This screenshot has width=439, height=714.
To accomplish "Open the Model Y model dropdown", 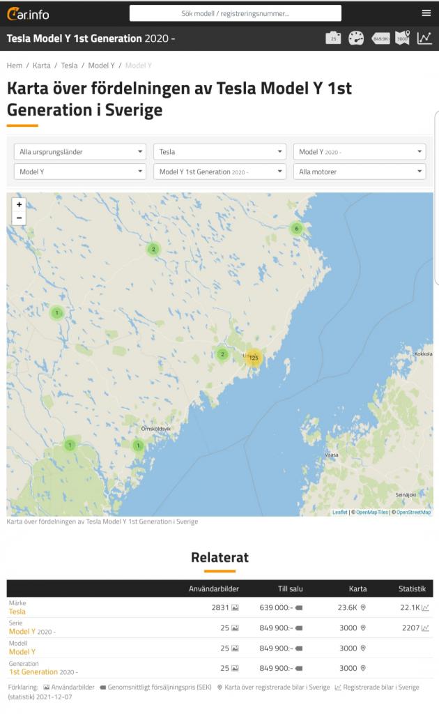I will pyautogui.click(x=80, y=172).
